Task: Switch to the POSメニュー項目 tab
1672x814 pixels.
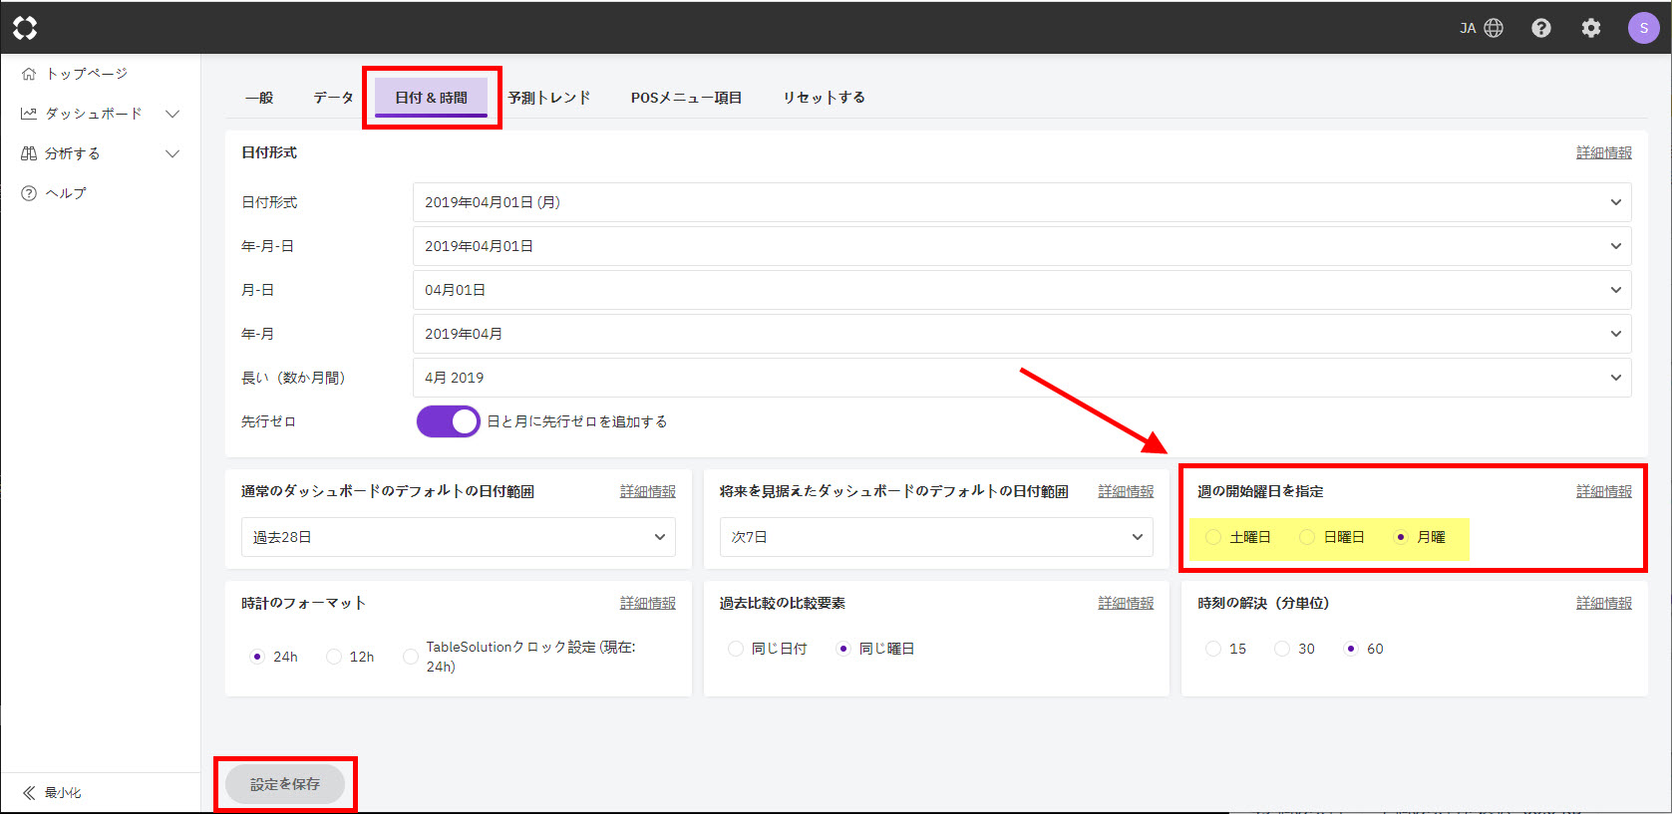Action: click(x=686, y=98)
